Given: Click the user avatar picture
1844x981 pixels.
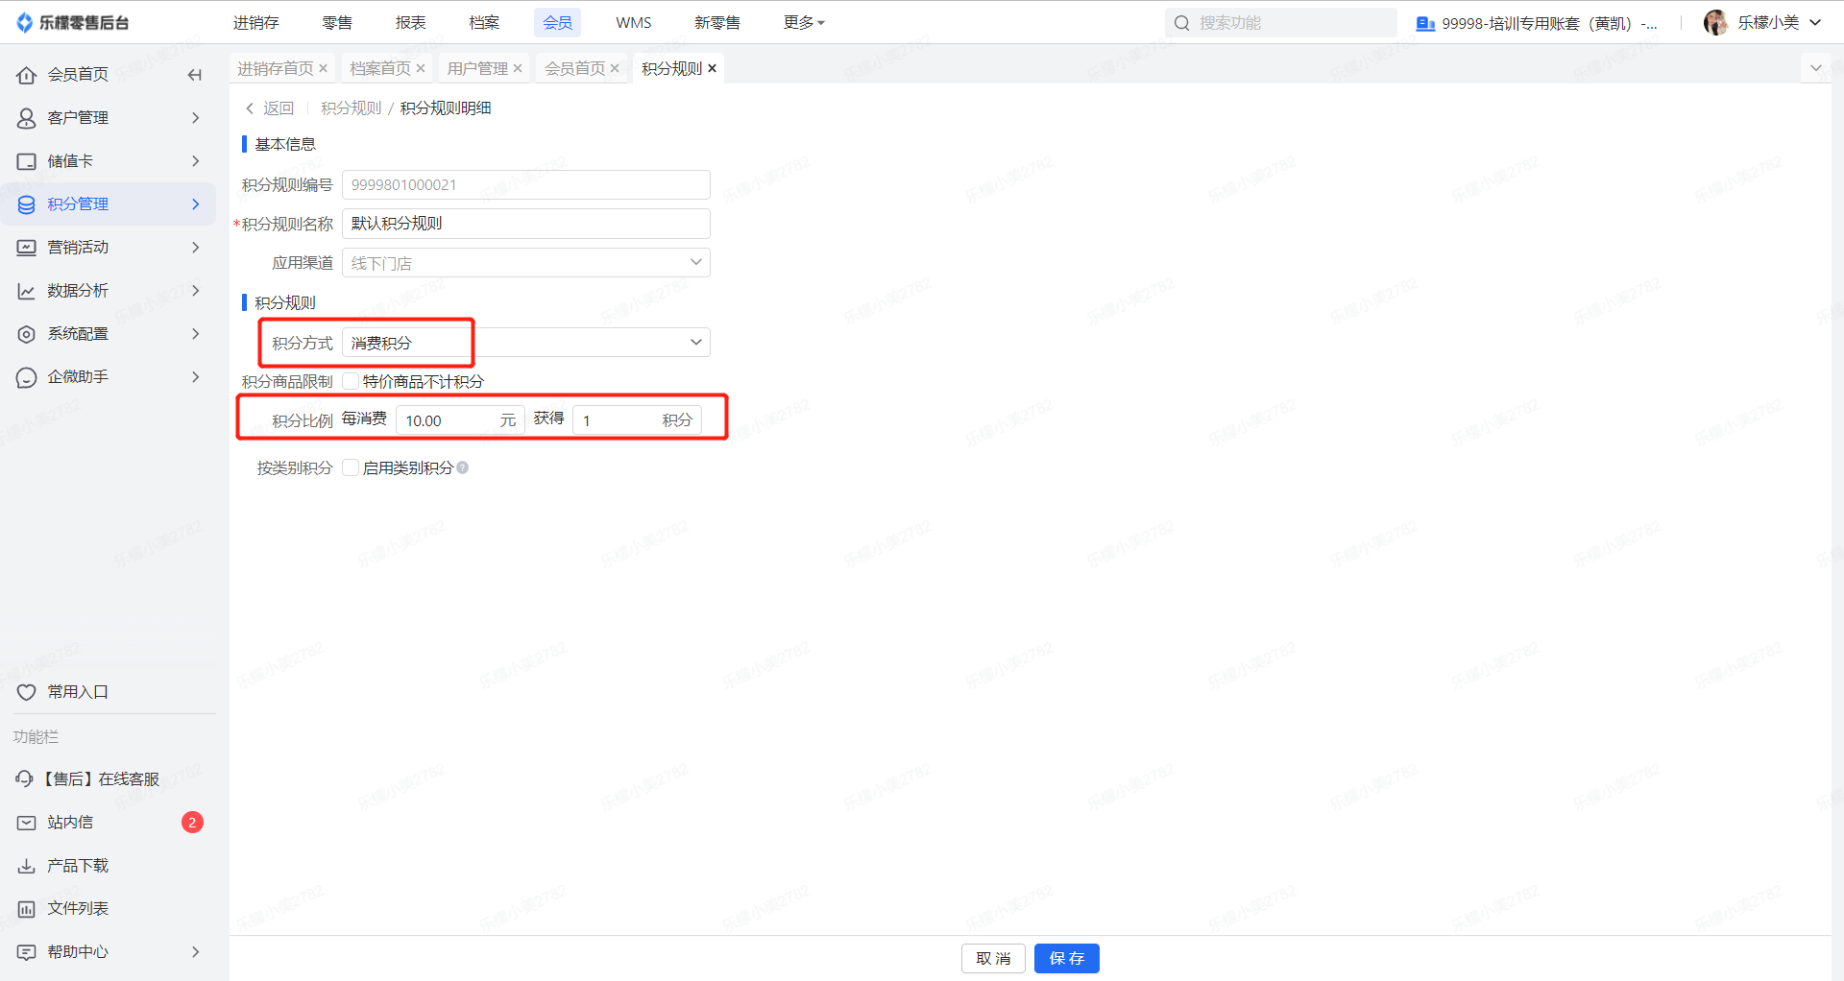Looking at the screenshot, I should point(1715,22).
